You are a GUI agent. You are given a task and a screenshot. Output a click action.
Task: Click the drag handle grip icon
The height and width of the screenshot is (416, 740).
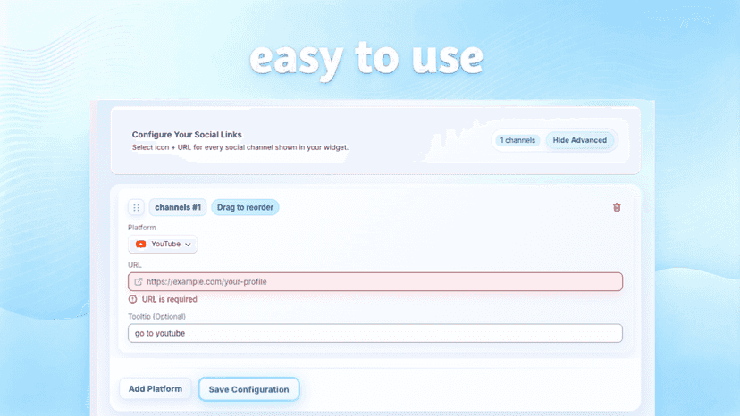(x=136, y=207)
